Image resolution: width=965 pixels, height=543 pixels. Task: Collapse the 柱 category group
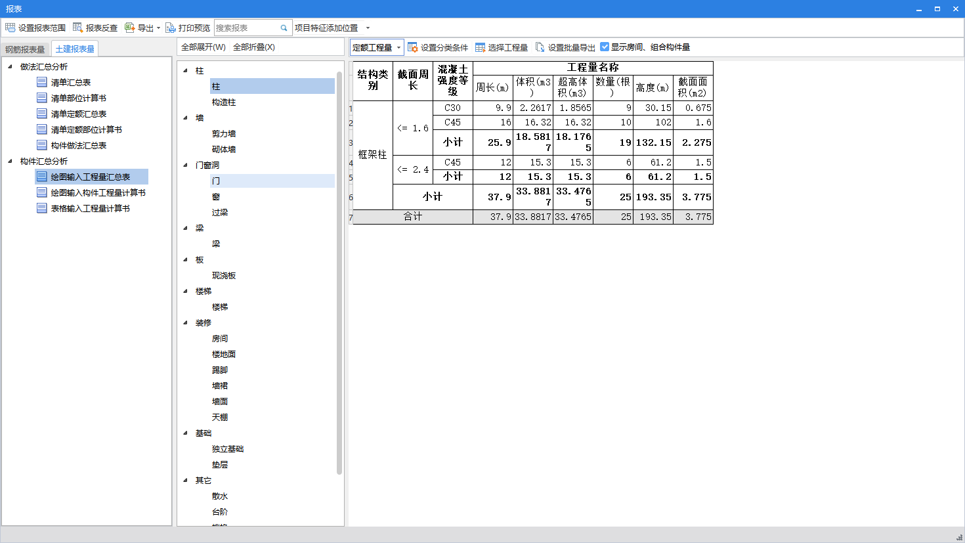click(x=185, y=70)
